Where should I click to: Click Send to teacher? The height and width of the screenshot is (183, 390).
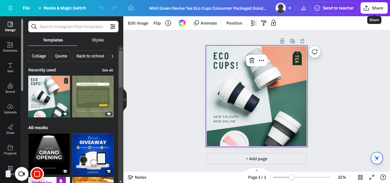click(334, 8)
